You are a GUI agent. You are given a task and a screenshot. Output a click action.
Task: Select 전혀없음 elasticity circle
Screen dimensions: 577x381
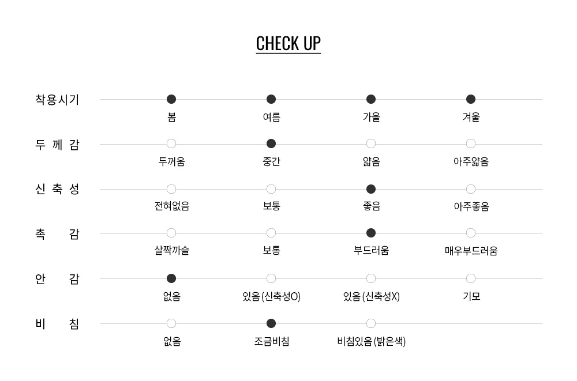coord(171,190)
